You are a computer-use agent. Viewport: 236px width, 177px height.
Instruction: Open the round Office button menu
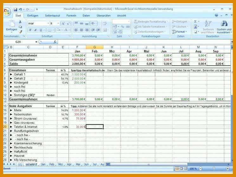point(7,12)
